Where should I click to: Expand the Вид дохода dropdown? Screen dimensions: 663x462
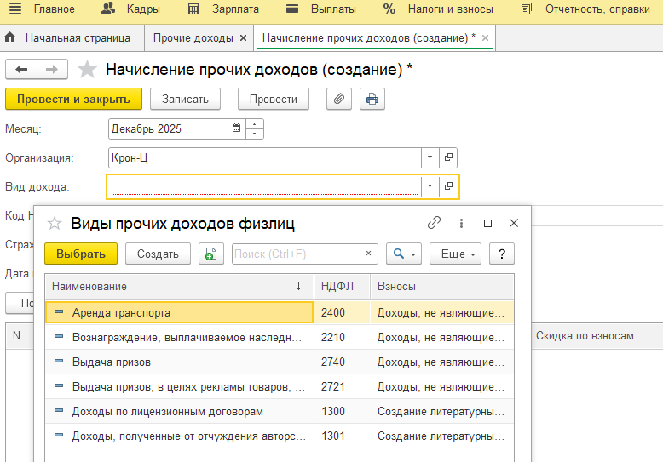point(430,186)
